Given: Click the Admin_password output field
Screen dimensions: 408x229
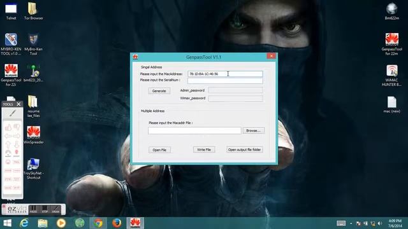Looking at the screenshot, I should point(236,90).
